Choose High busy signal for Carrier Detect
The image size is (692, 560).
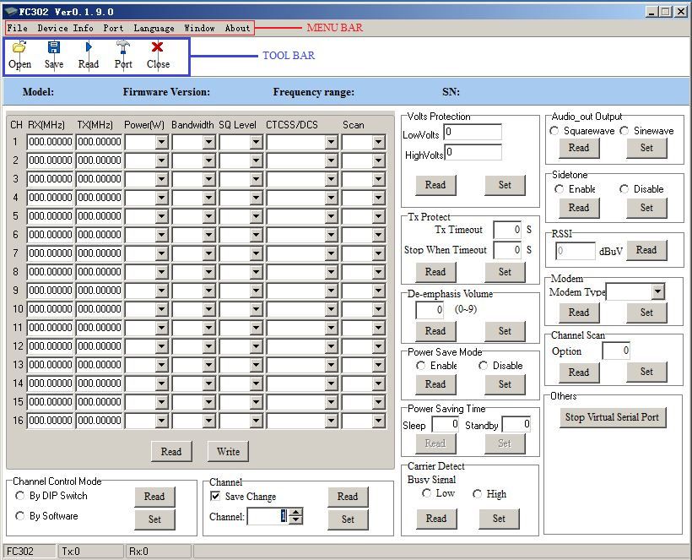coord(477,494)
